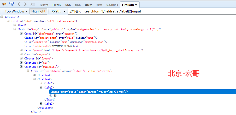Activate the element inspect pointer tool

tap(11, 4)
